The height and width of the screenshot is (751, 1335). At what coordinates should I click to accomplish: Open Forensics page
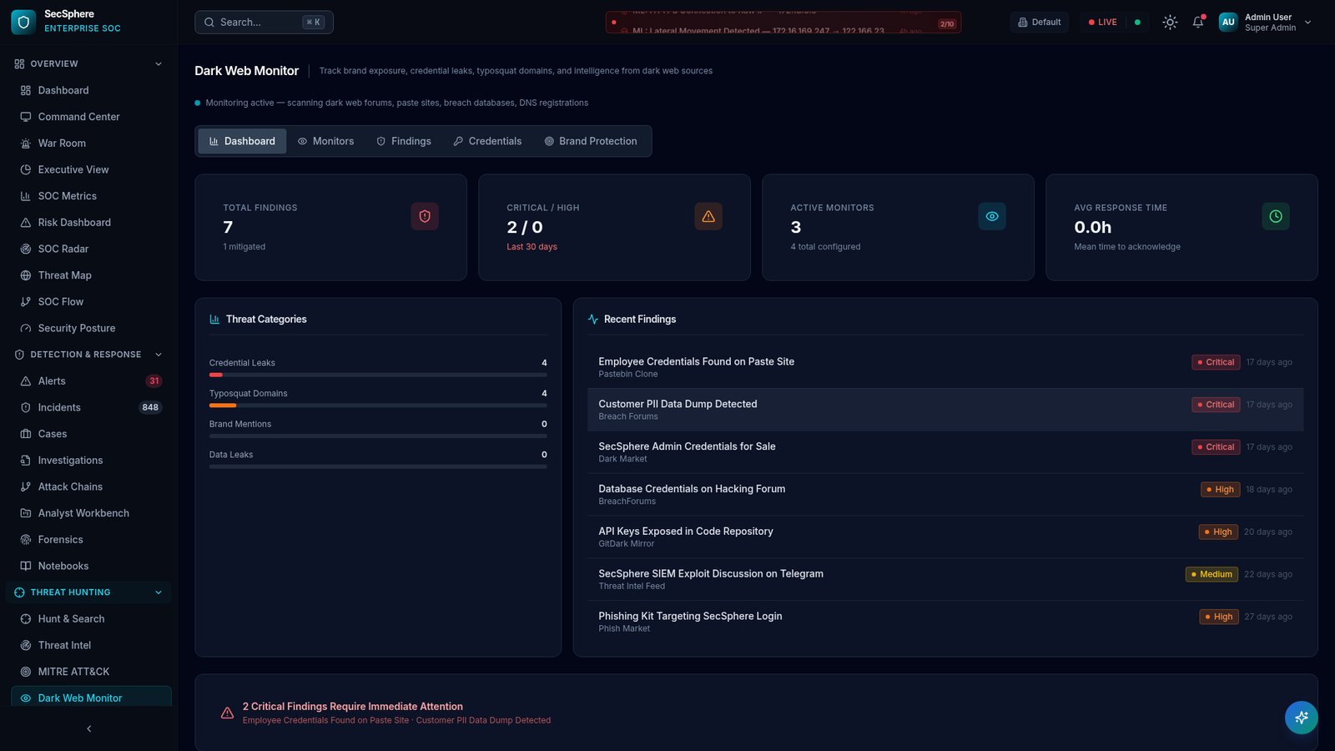91,540
